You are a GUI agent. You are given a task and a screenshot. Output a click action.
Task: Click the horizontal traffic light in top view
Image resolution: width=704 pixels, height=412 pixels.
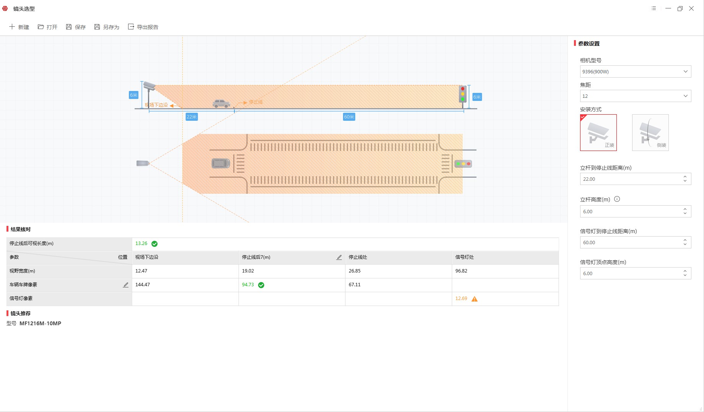[x=463, y=164]
